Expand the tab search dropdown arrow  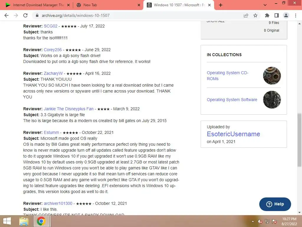point(265,5)
